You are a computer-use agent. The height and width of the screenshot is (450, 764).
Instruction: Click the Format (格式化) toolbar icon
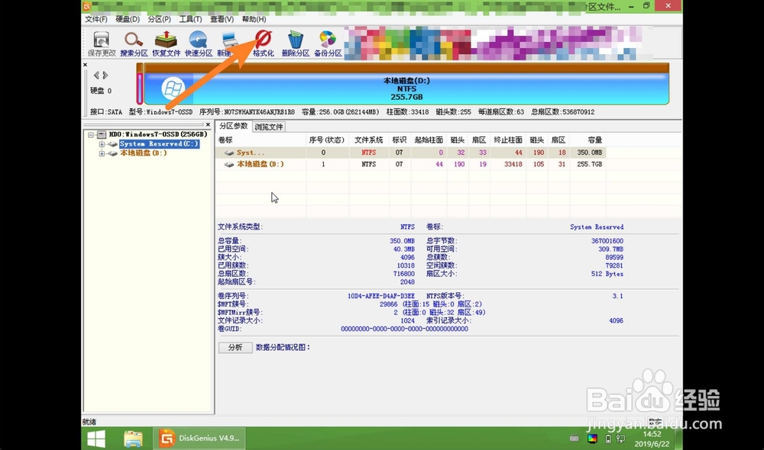[x=263, y=43]
